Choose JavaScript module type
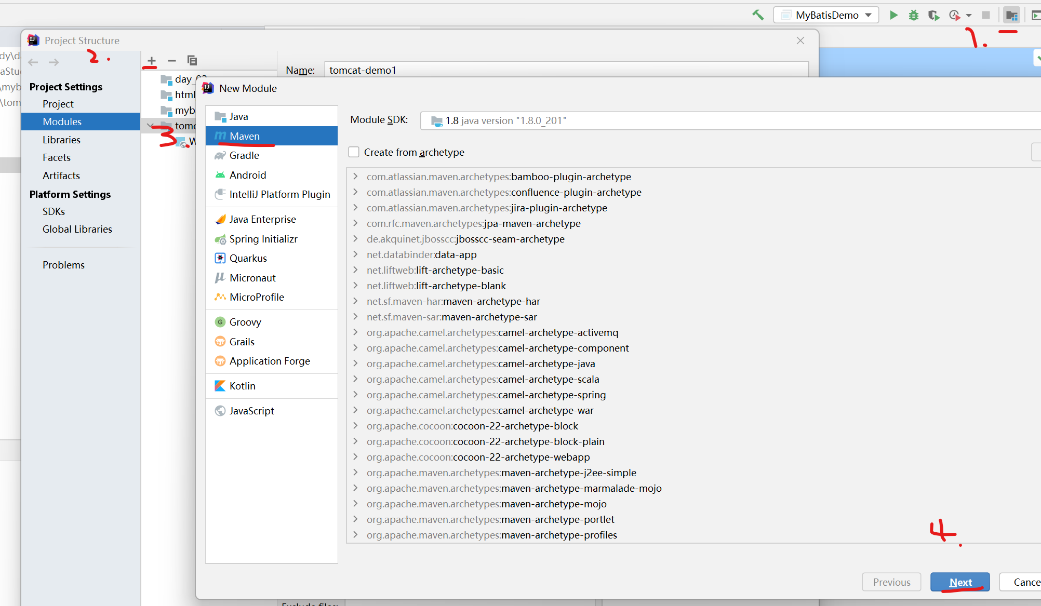This screenshot has width=1041, height=606. pos(272,411)
